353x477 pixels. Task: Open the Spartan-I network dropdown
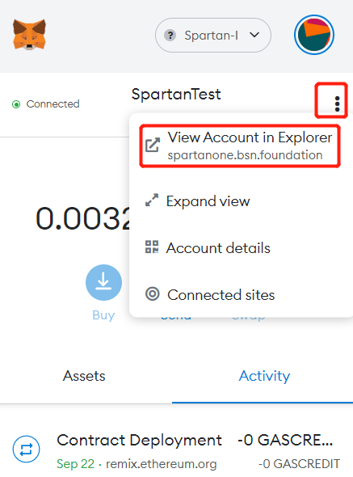click(x=212, y=35)
